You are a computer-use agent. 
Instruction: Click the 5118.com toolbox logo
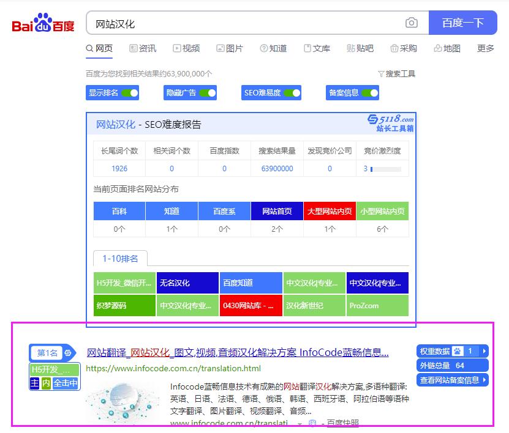tap(391, 123)
